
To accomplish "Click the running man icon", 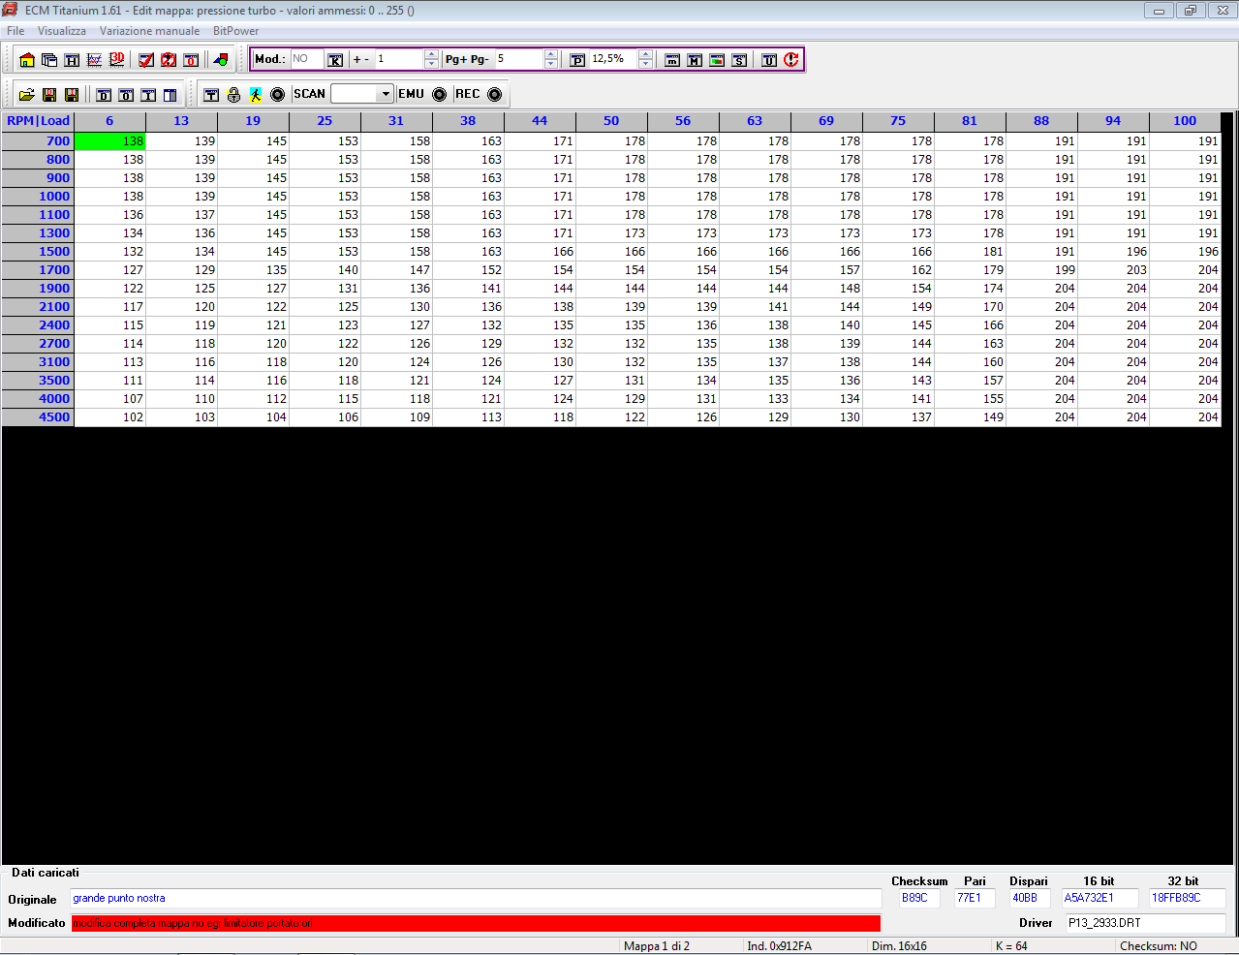I will click(x=255, y=95).
